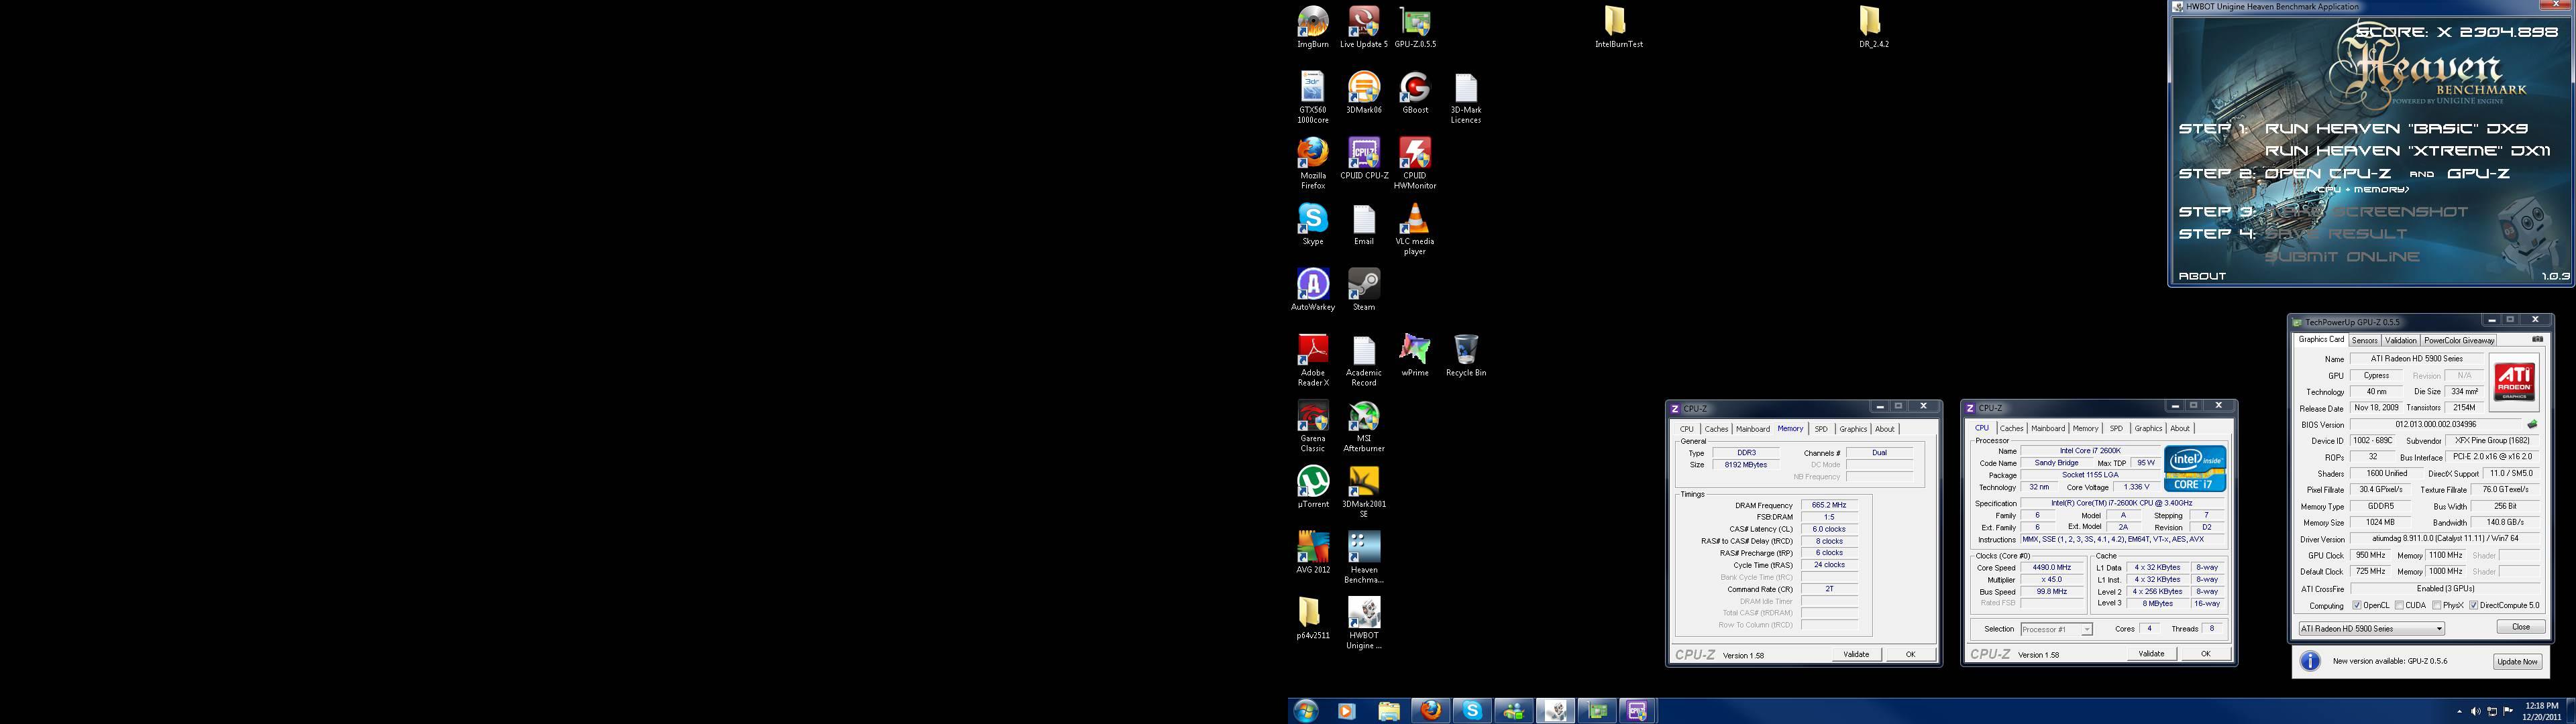Open the Adobe Reader X shortcut

tap(1313, 360)
